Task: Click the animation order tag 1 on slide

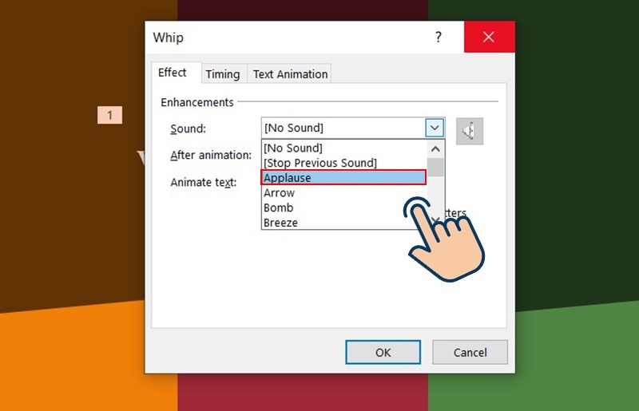Action: click(x=109, y=115)
